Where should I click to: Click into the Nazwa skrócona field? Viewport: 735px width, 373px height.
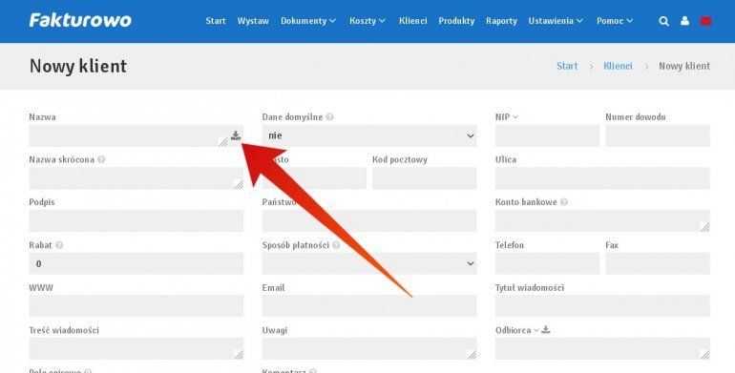tap(136, 178)
